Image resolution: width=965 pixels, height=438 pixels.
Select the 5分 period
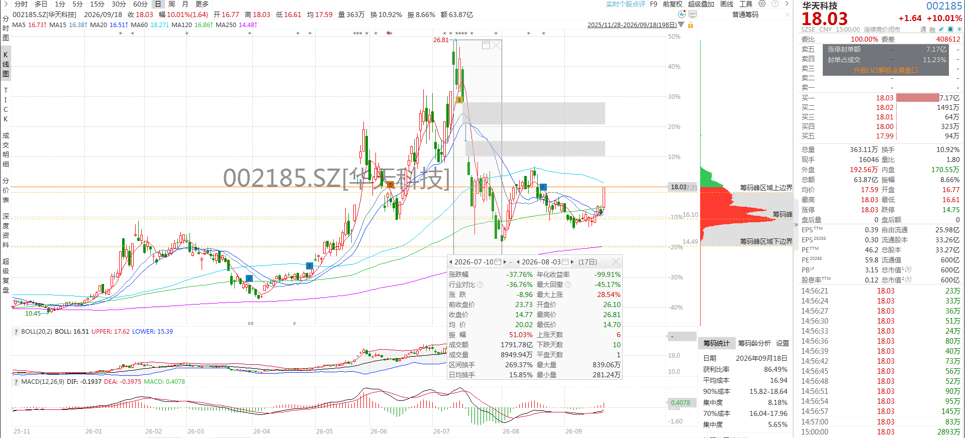pos(77,4)
